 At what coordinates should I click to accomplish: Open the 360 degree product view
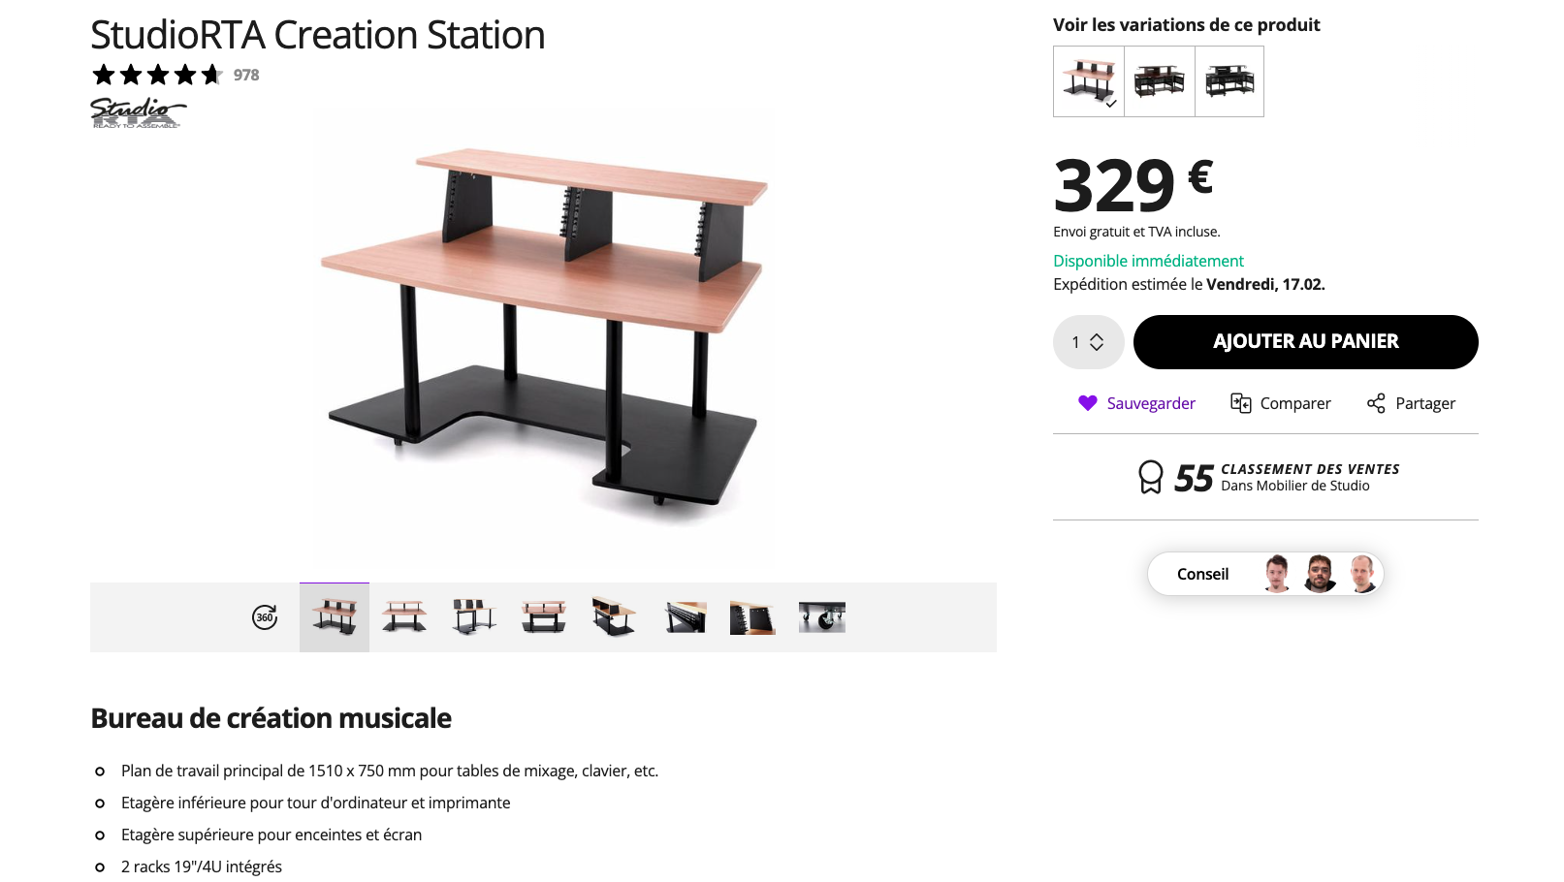pos(265,617)
